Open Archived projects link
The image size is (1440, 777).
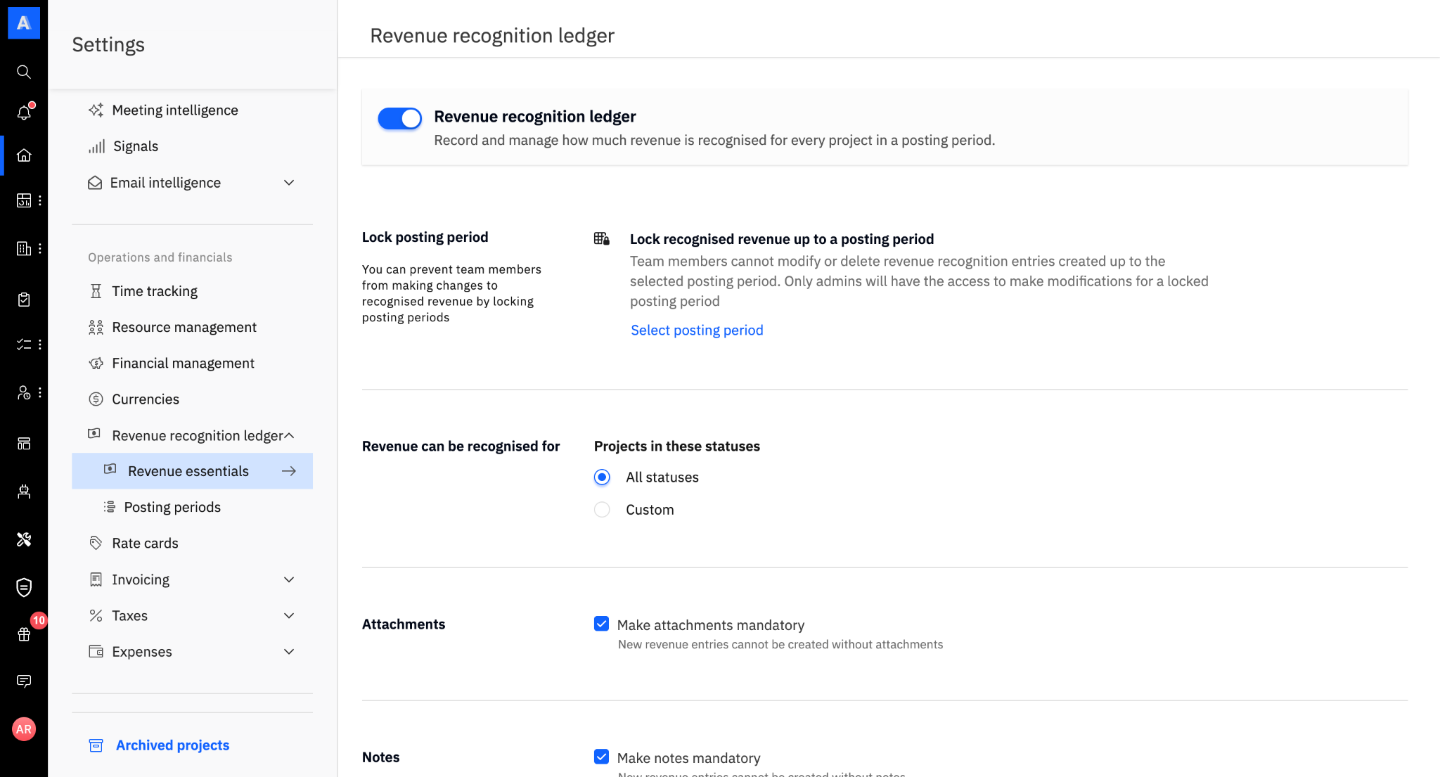172,745
